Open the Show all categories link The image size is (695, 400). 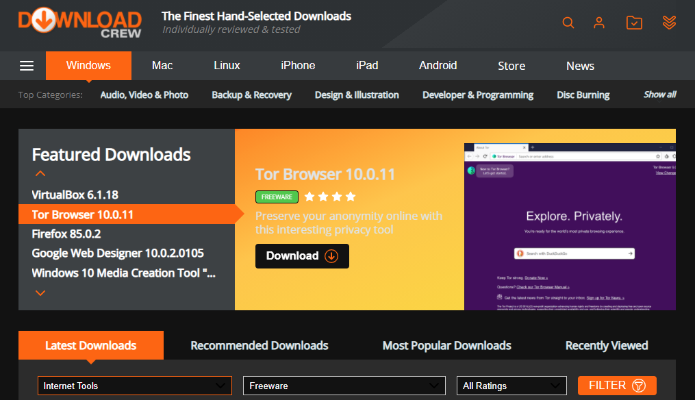659,94
